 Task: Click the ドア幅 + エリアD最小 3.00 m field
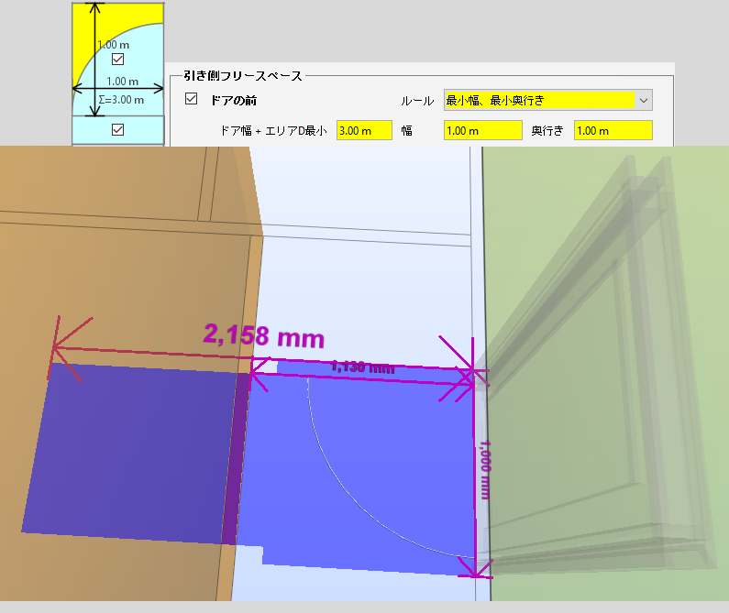[x=364, y=131]
